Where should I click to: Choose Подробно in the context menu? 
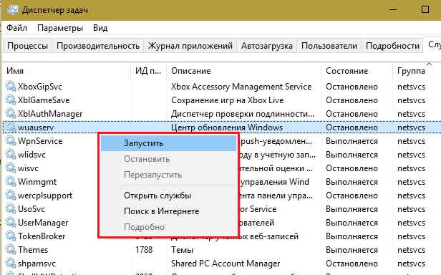pyautogui.click(x=168, y=227)
